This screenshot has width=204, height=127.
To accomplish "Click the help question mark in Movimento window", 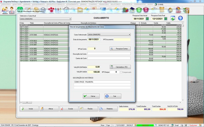I will [x=178, y=11].
